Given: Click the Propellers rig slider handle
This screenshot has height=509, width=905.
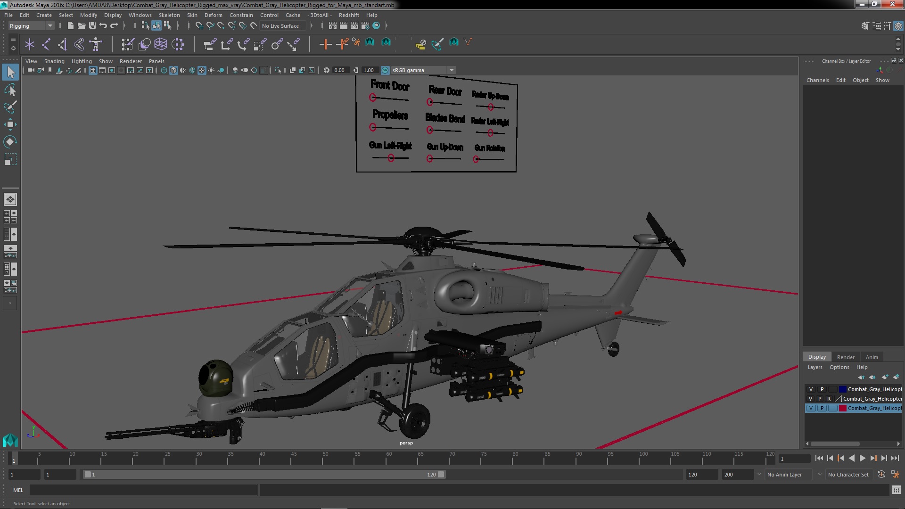Looking at the screenshot, I should pyautogui.click(x=373, y=127).
